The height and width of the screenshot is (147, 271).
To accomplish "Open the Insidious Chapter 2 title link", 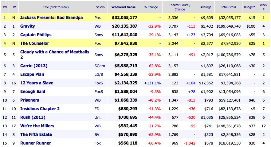I will click(40, 109).
